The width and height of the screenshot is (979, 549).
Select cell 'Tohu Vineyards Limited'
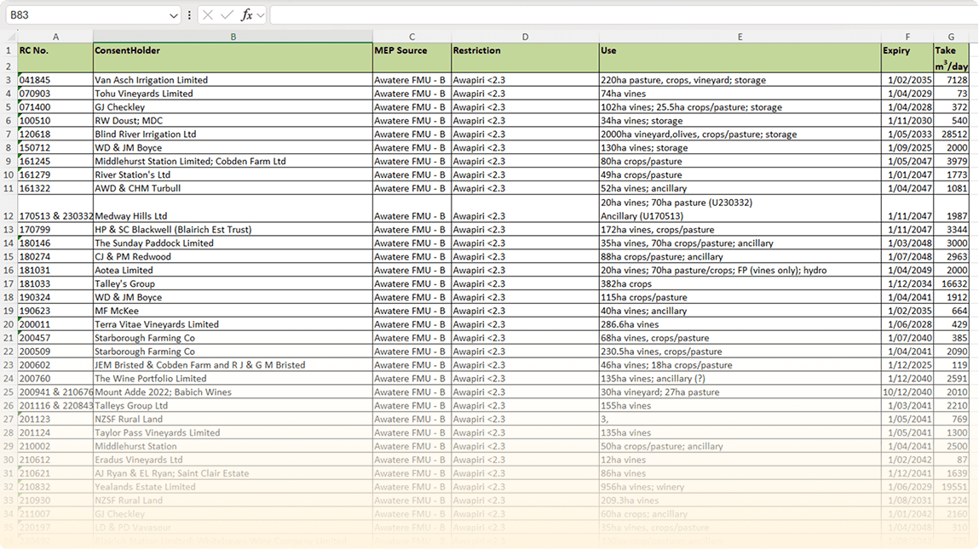coord(233,94)
